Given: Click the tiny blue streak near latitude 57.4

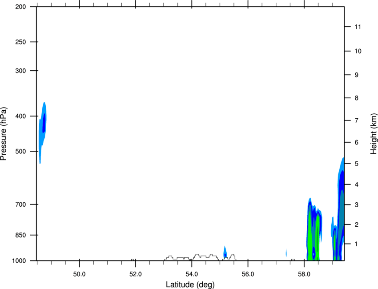Looking at the screenshot, I should click(286, 253).
